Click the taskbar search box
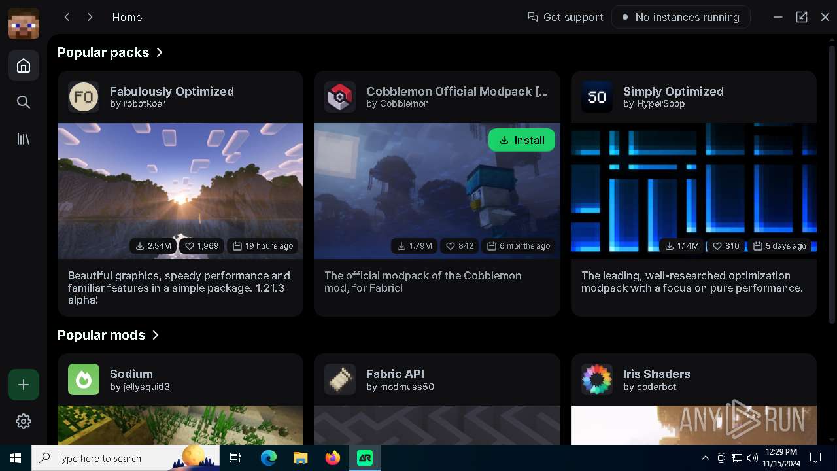Screen dimensions: 837x471 (x=126, y=458)
